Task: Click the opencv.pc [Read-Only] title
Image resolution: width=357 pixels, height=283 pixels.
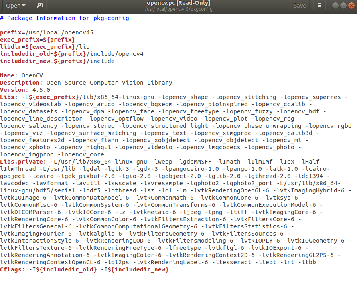Action: 179,3
